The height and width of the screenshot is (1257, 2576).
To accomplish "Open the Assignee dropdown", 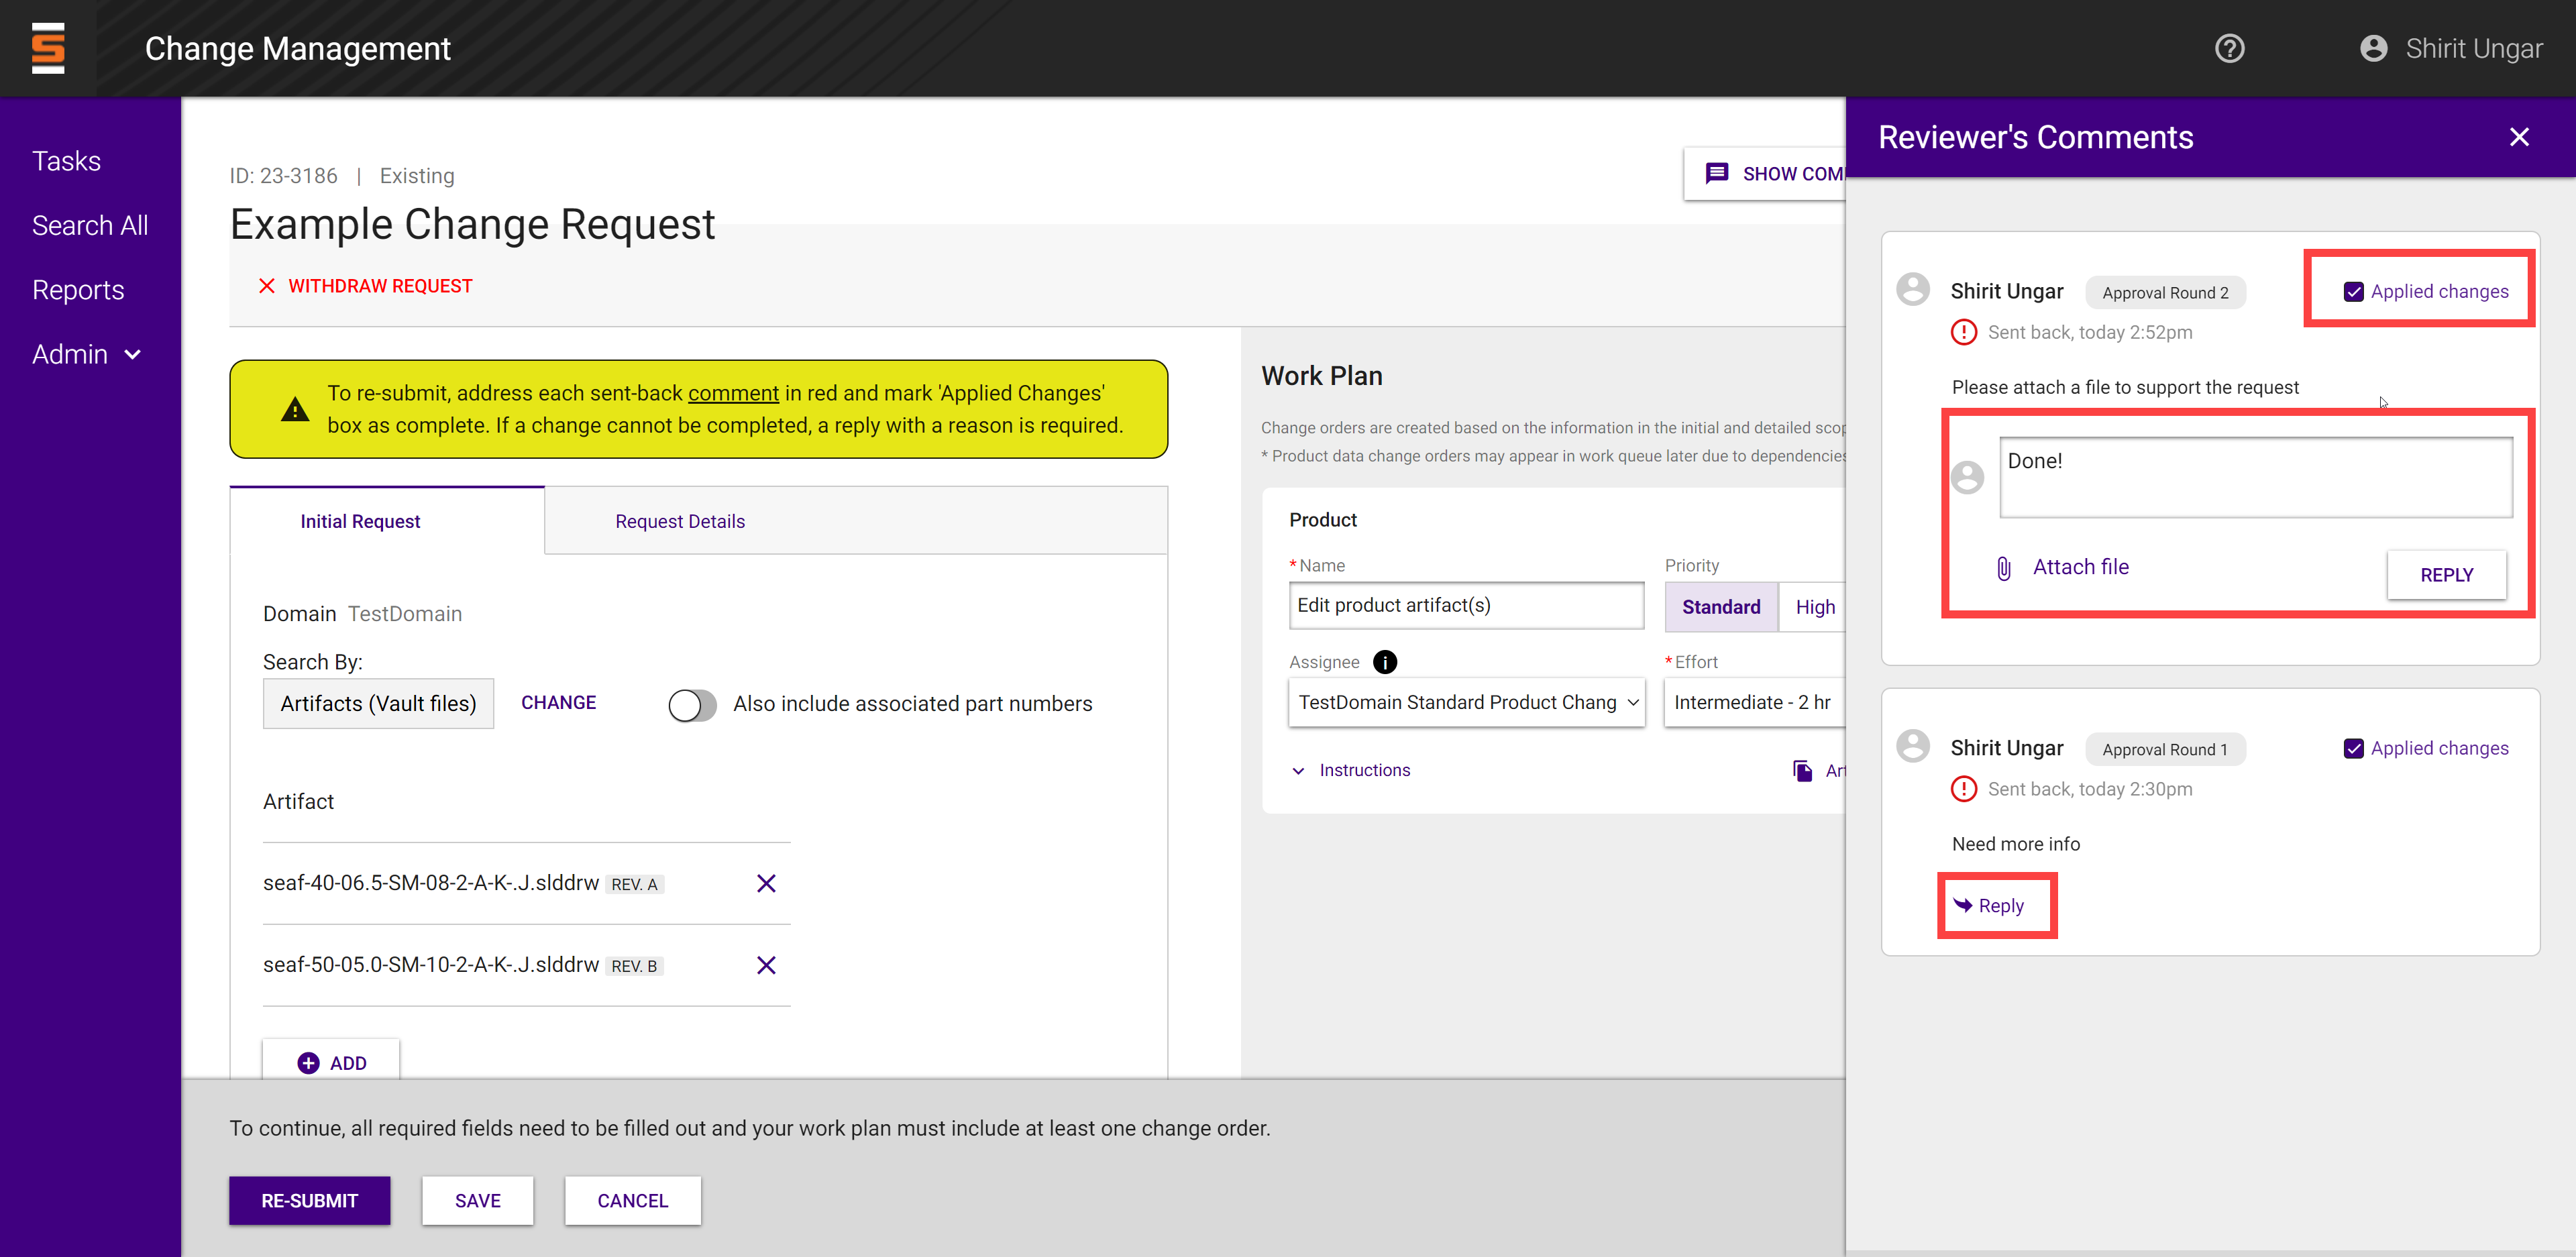I will pyautogui.click(x=1466, y=702).
